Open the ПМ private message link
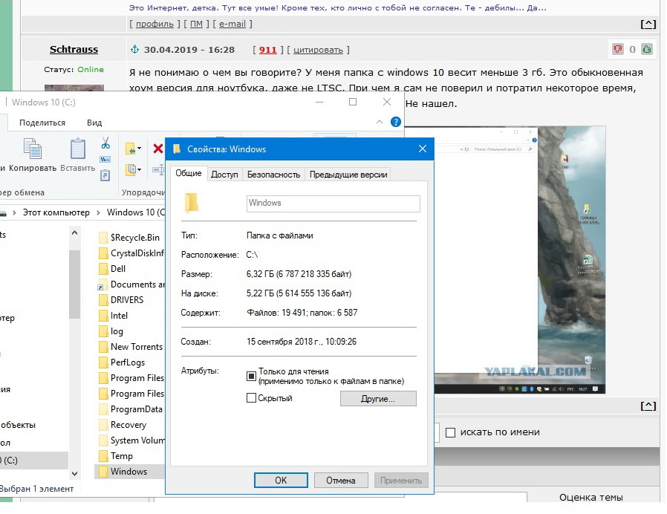Image resolution: width=667 pixels, height=514 pixels. pyautogui.click(x=196, y=25)
